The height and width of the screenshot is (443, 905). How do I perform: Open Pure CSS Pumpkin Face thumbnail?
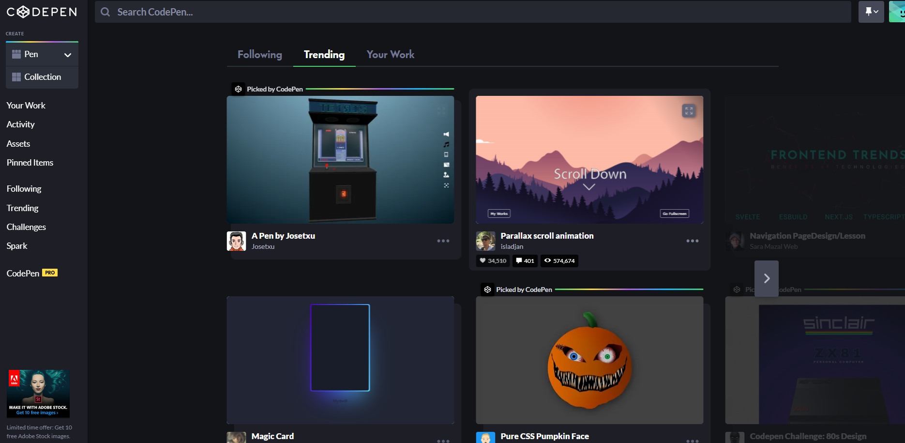[589, 360]
